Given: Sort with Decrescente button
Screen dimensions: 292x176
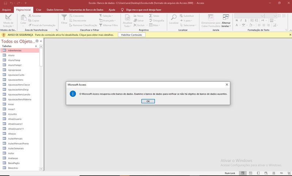Looking at the screenshot, I should click(78, 20).
